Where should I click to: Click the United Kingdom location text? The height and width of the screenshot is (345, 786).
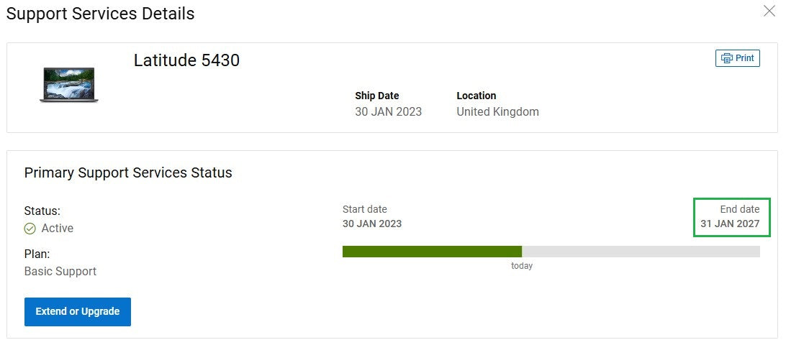[498, 111]
